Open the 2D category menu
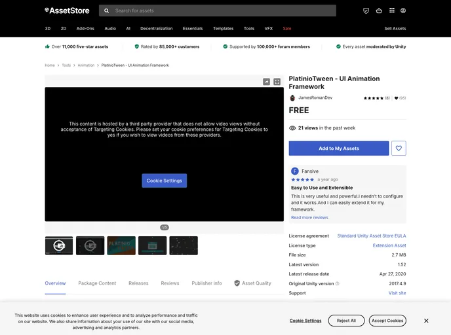The width and height of the screenshot is (451, 335). 64,28
